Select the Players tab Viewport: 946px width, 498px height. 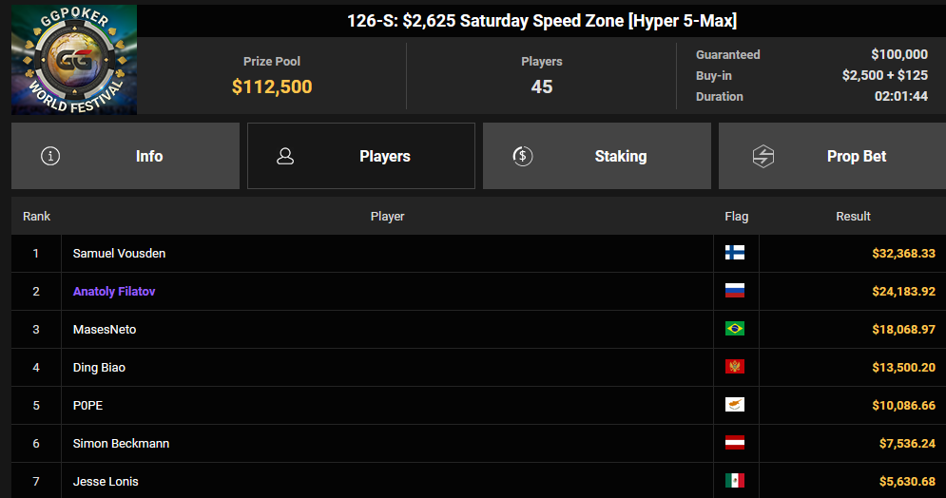click(361, 156)
